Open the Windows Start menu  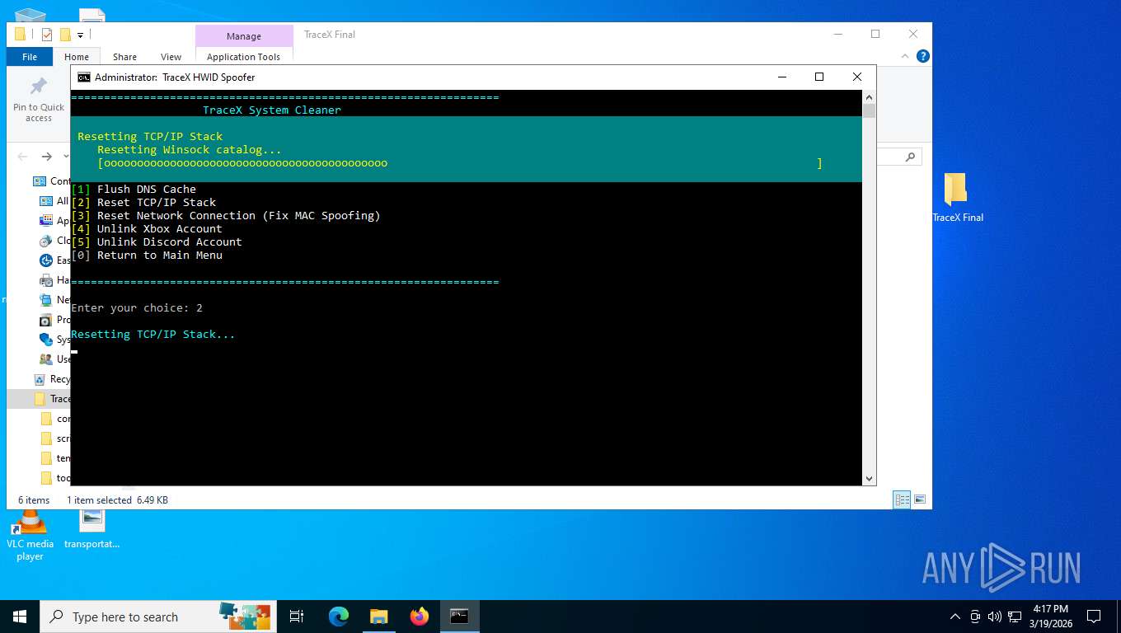coord(20,617)
